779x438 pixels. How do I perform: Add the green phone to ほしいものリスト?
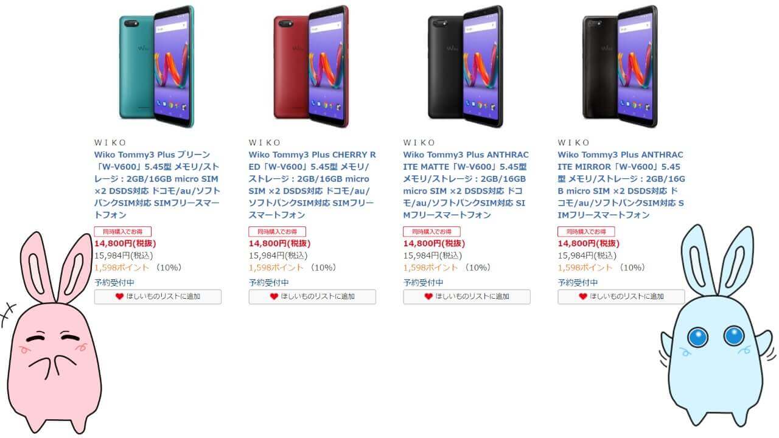pos(158,296)
